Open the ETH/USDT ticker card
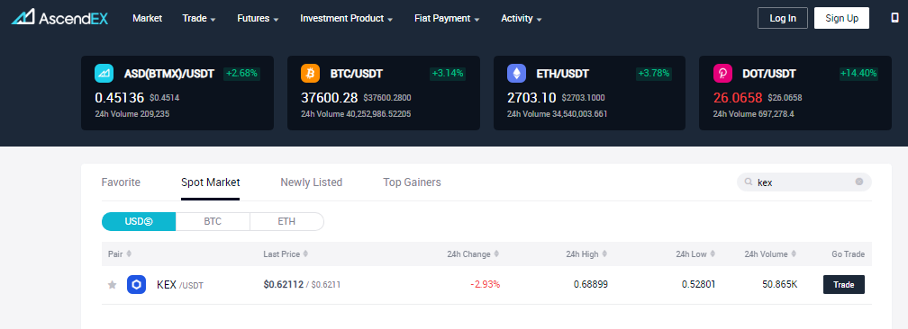Screen dimensions: 908x329 (589, 93)
